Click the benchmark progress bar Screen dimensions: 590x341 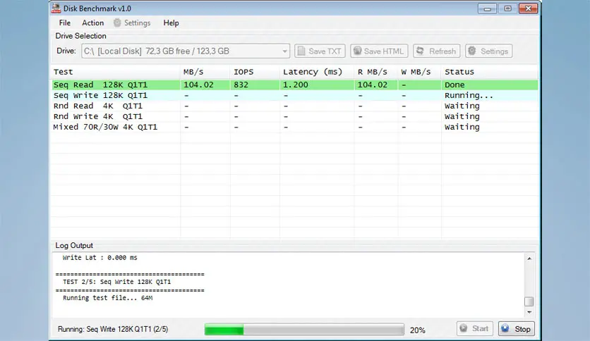pos(304,329)
